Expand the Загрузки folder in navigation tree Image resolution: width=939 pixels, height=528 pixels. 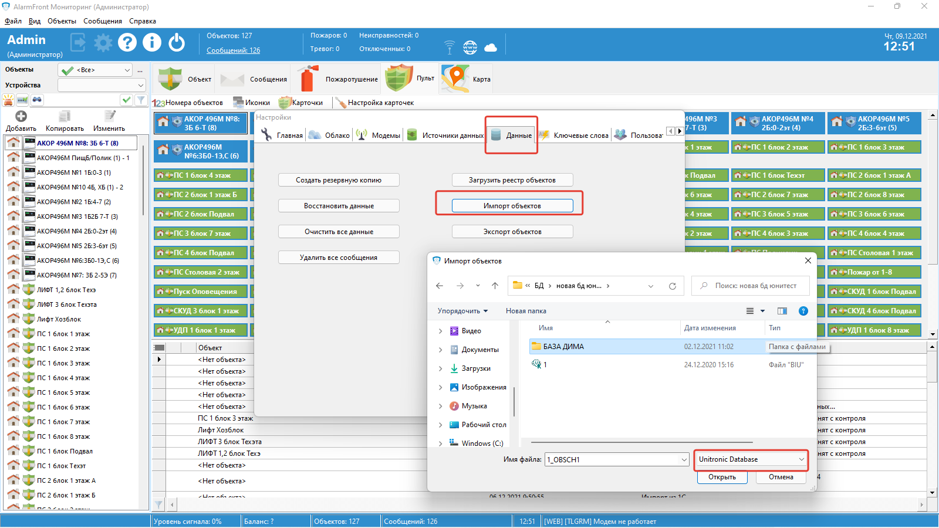tap(440, 368)
